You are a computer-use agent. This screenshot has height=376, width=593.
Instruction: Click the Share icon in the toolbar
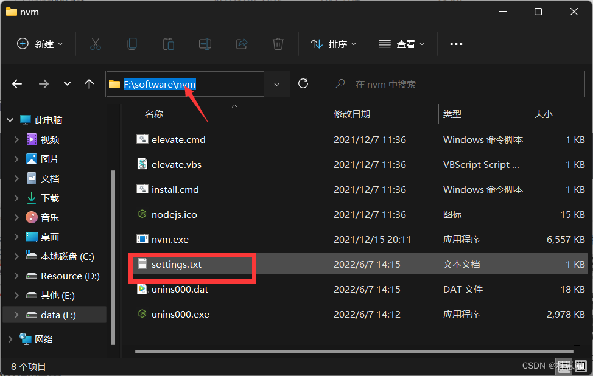click(241, 43)
